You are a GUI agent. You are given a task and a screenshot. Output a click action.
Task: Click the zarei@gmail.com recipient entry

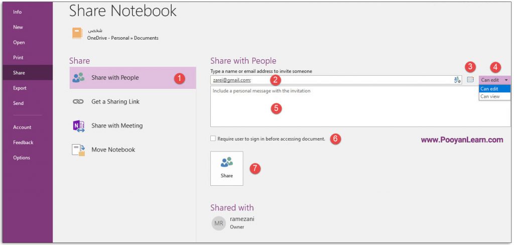[232, 80]
